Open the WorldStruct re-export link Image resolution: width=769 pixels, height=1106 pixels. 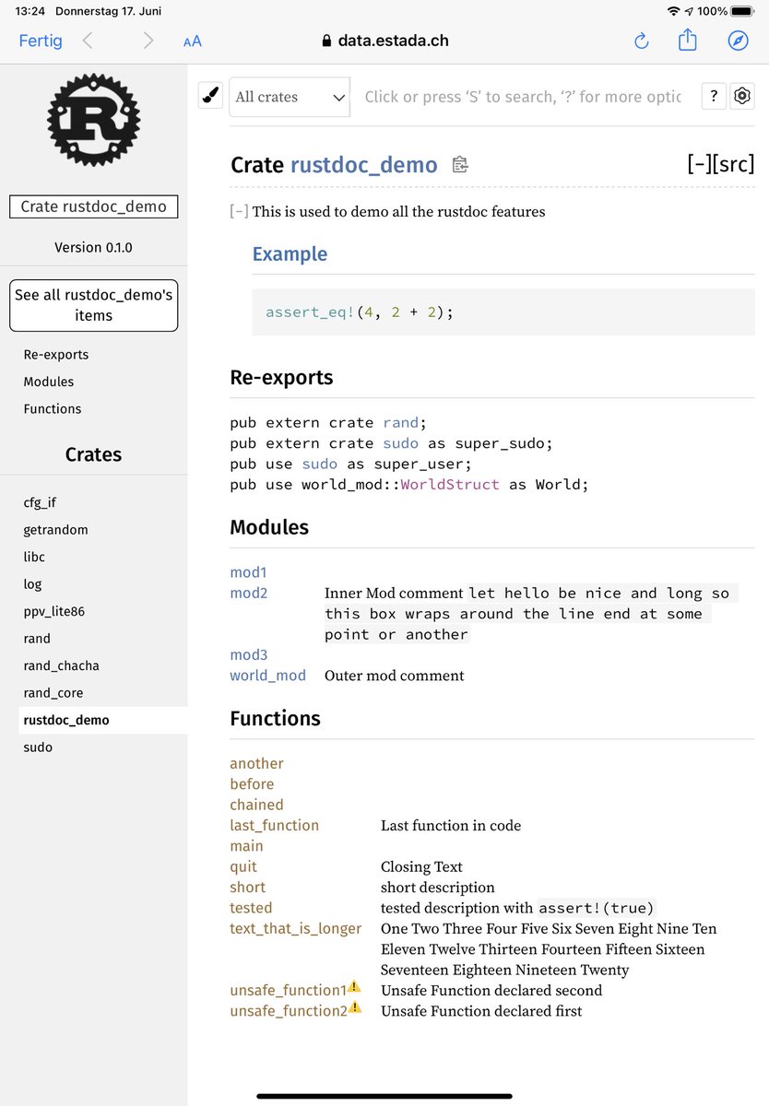click(x=450, y=484)
